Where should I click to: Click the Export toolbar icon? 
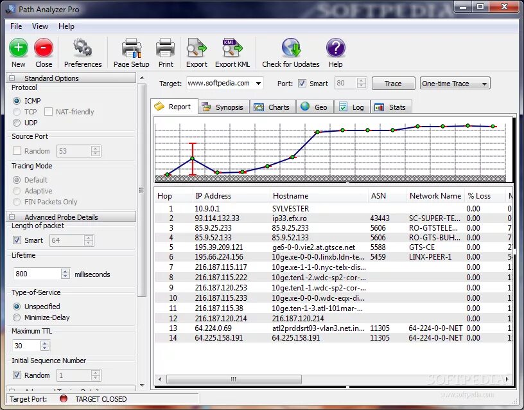point(197,48)
